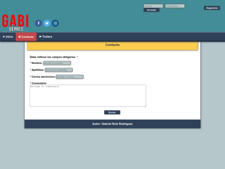Select the Contacto menu item
225x169 pixels.
point(26,37)
